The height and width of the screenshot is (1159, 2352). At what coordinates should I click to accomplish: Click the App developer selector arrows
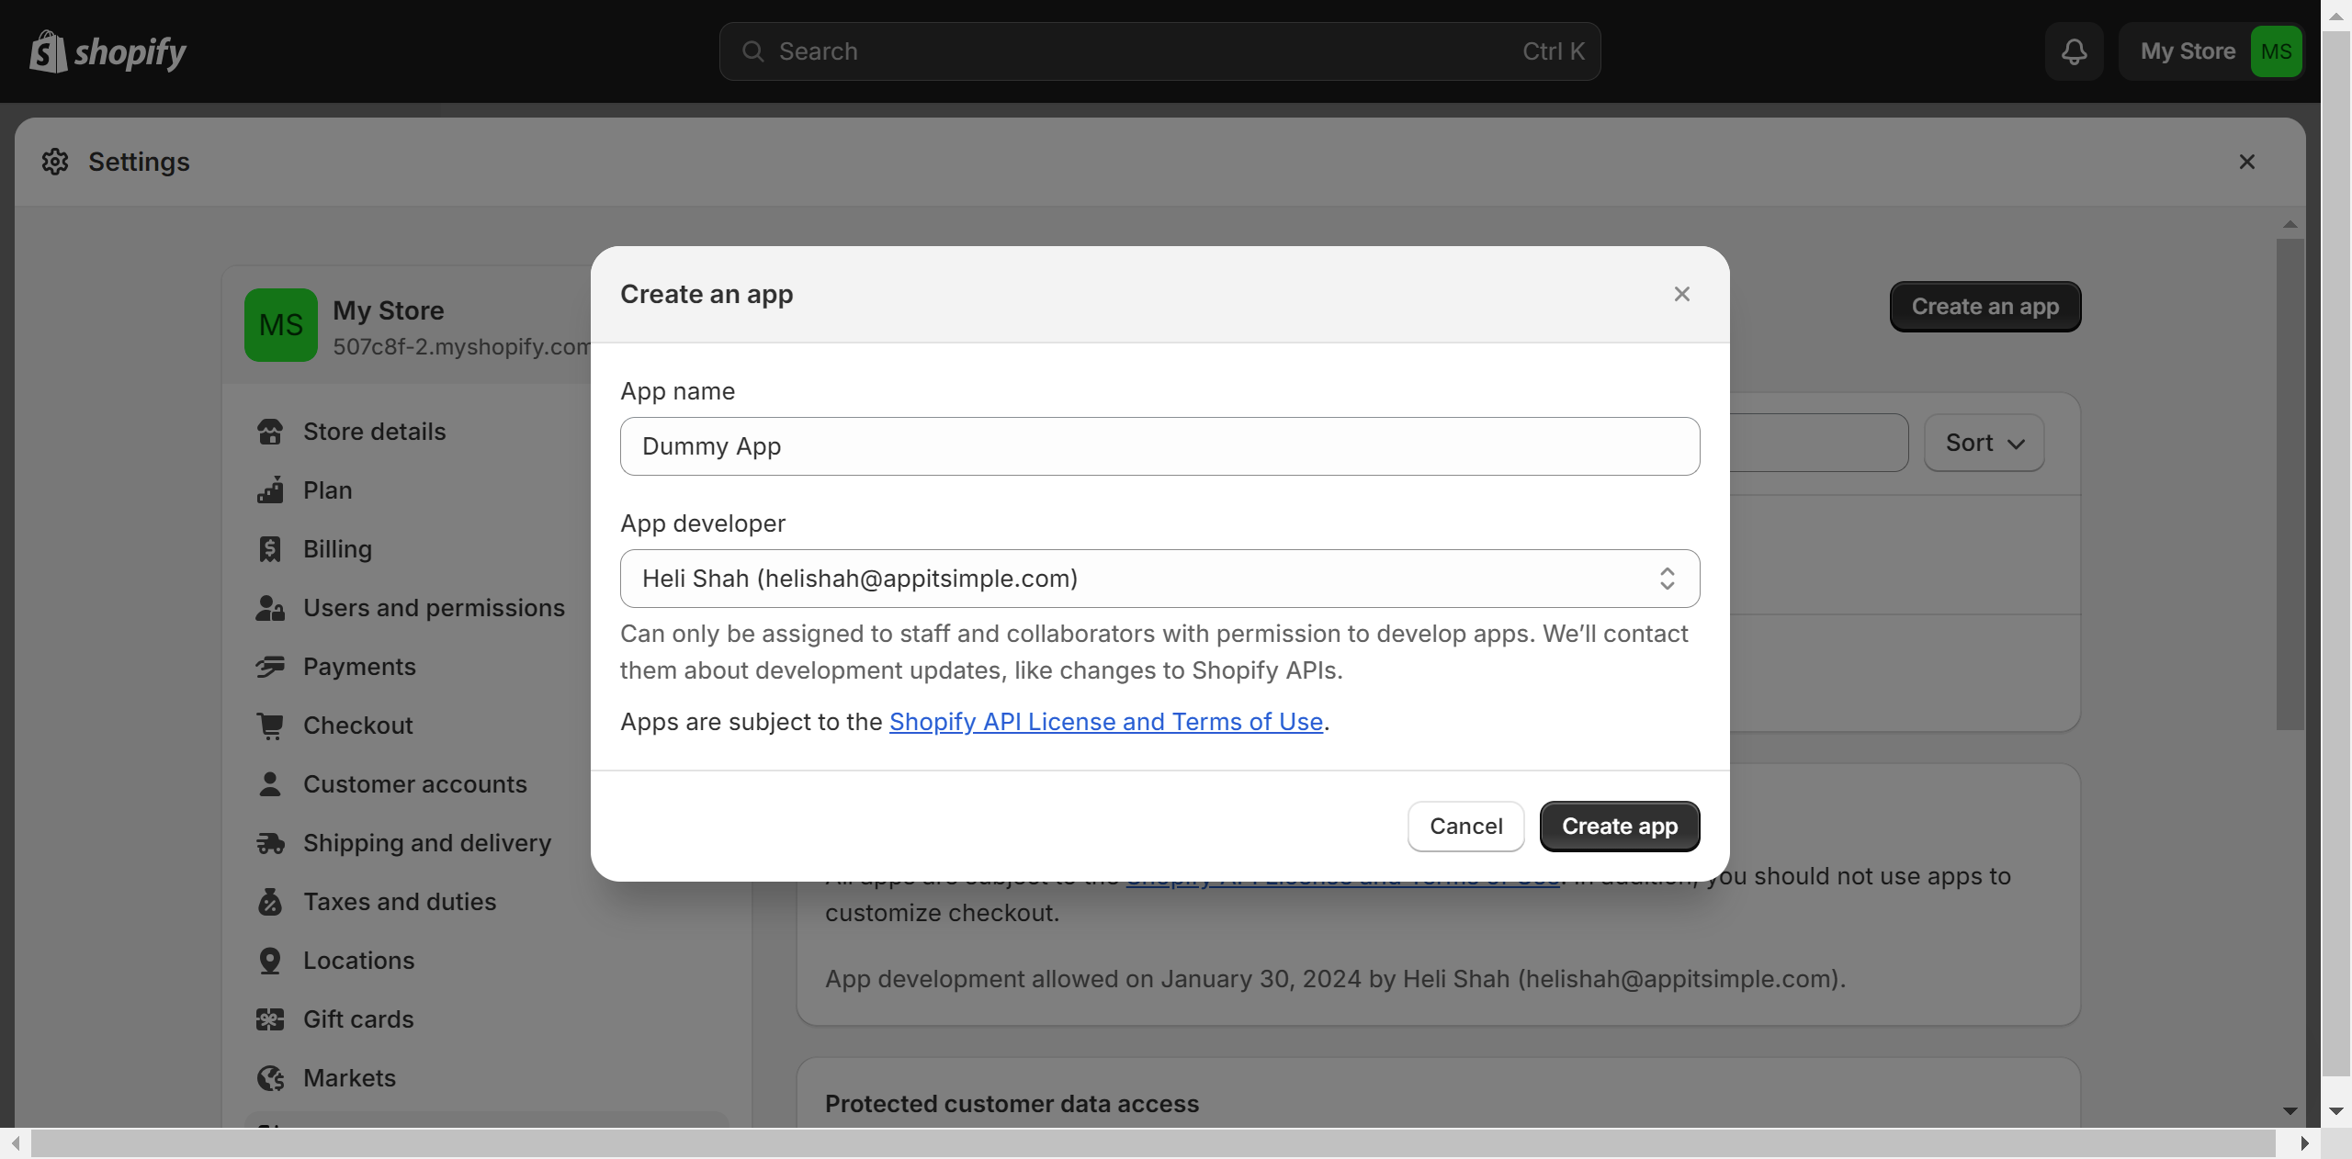1667,579
